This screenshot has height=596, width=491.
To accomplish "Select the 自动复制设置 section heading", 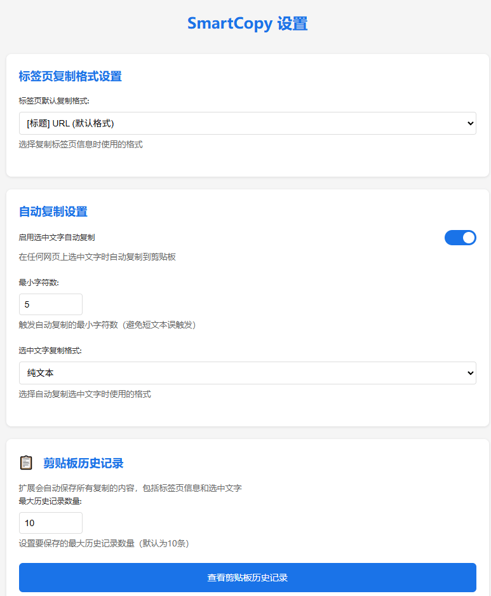I will click(x=53, y=212).
